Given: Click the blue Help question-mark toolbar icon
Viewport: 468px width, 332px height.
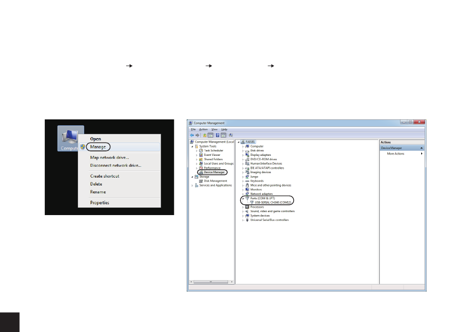Looking at the screenshot, I should (218, 135).
